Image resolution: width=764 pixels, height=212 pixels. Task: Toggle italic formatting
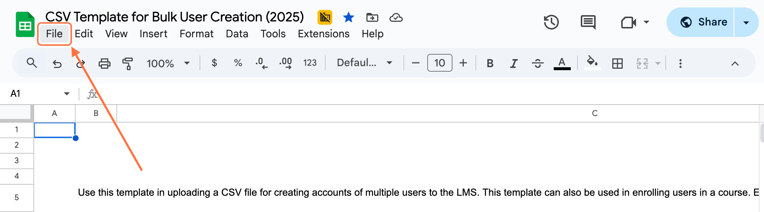pos(514,64)
